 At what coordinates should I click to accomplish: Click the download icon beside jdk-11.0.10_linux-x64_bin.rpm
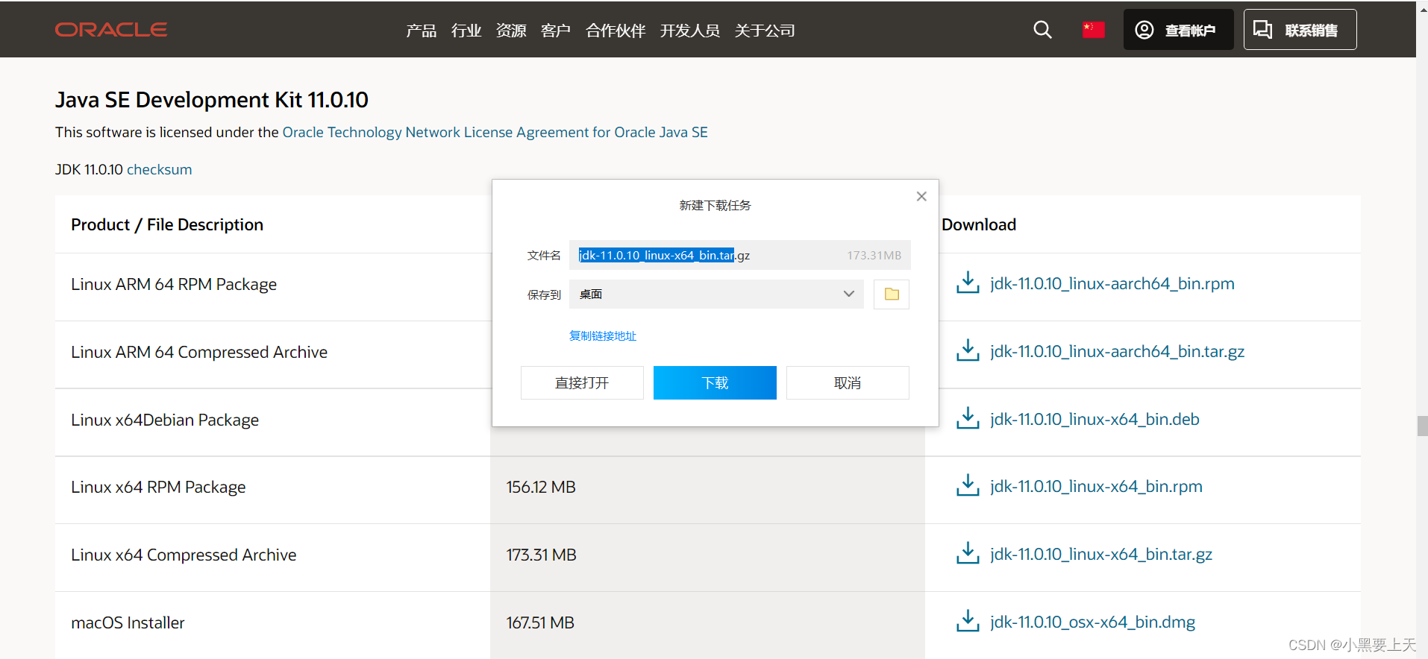pyautogui.click(x=968, y=486)
